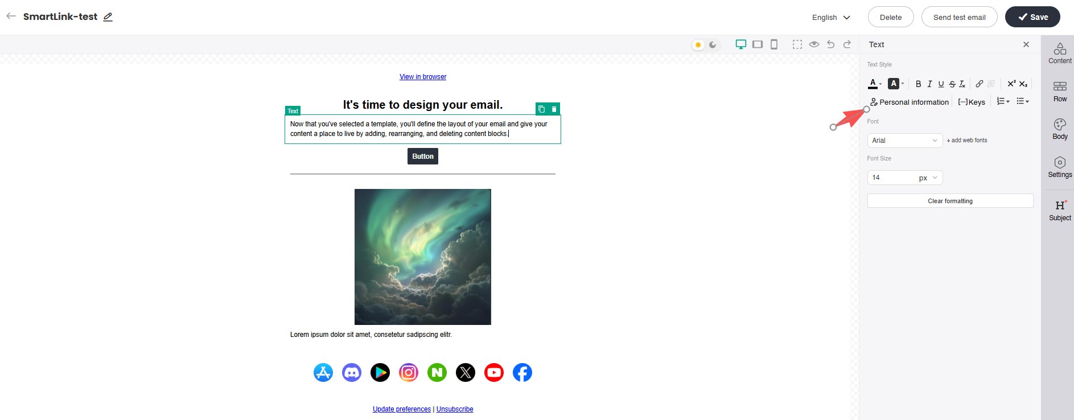The height and width of the screenshot is (420, 1074).
Task: Enable dark mode with moon icon
Action: tap(713, 44)
